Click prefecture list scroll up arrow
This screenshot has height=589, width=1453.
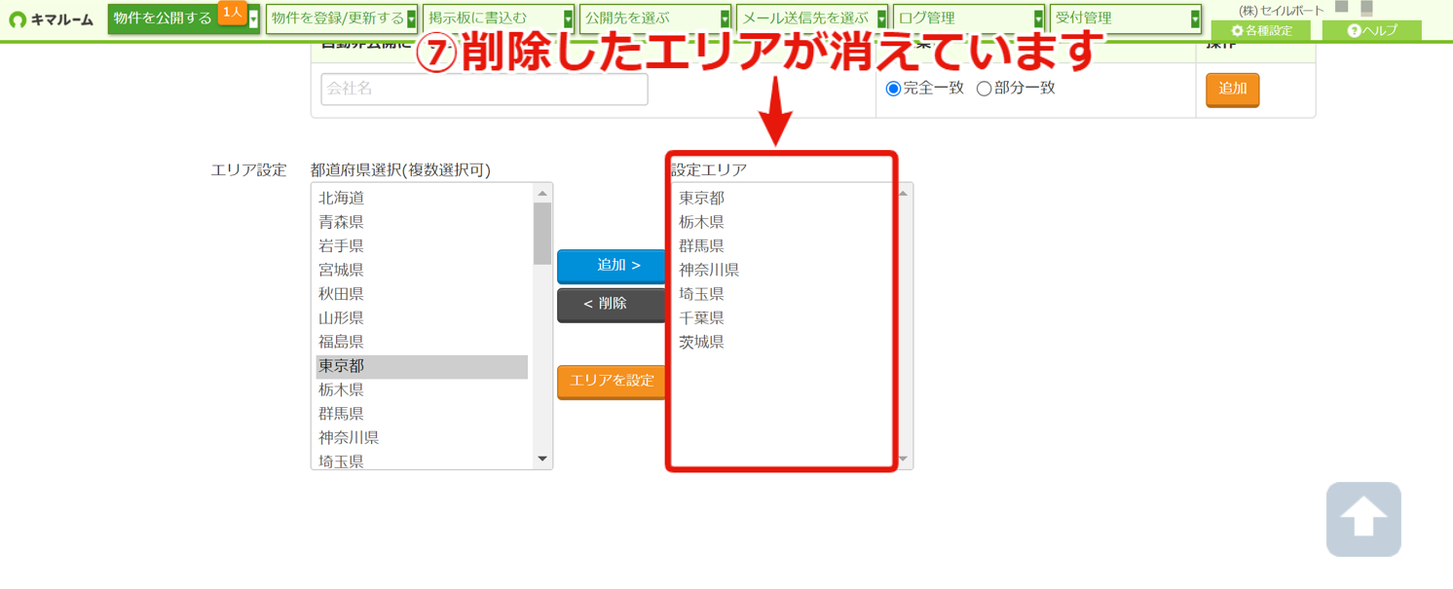click(542, 193)
